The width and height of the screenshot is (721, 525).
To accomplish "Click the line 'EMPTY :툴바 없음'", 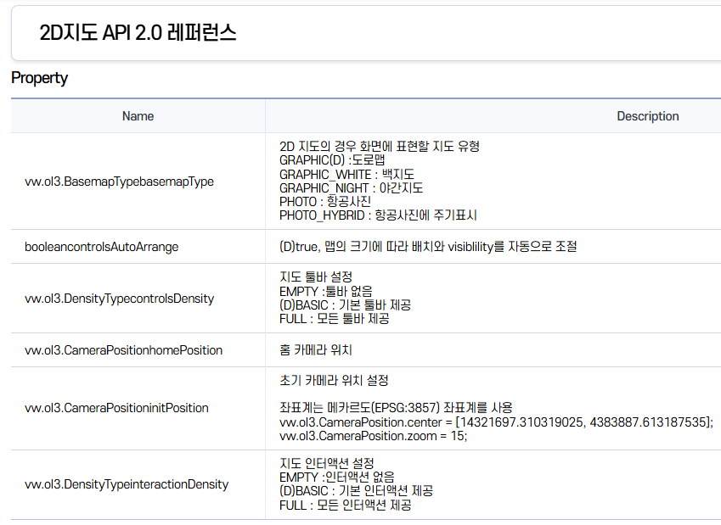I will coord(326,292).
